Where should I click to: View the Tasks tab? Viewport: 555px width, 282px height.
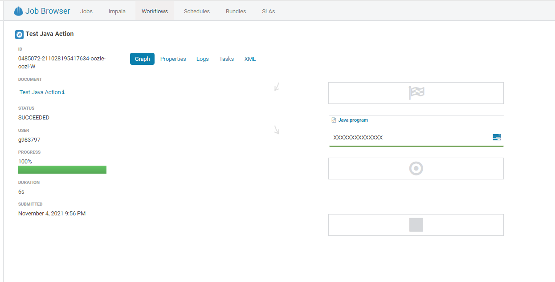pyautogui.click(x=226, y=59)
